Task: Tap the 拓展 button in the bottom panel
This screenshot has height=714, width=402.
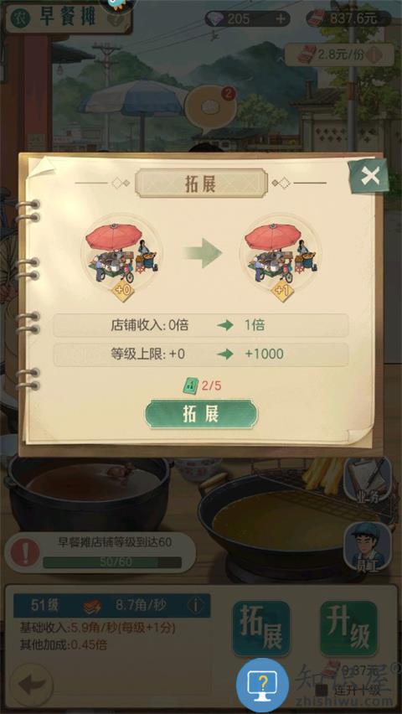Action: [260, 628]
